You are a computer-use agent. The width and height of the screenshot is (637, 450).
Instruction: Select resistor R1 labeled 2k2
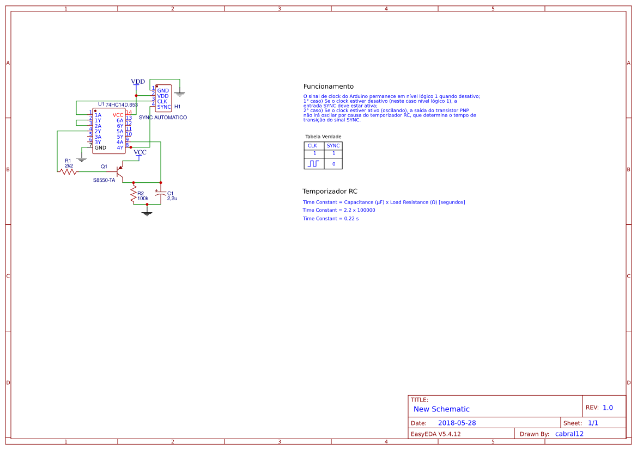click(68, 171)
